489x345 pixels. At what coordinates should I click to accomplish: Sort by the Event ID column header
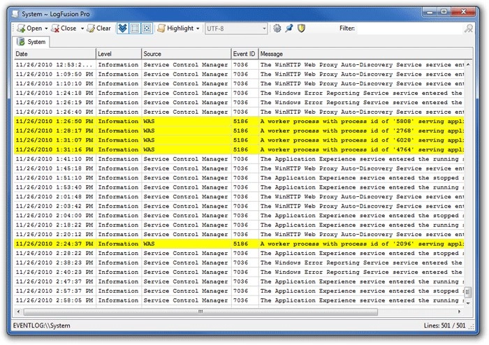click(245, 54)
